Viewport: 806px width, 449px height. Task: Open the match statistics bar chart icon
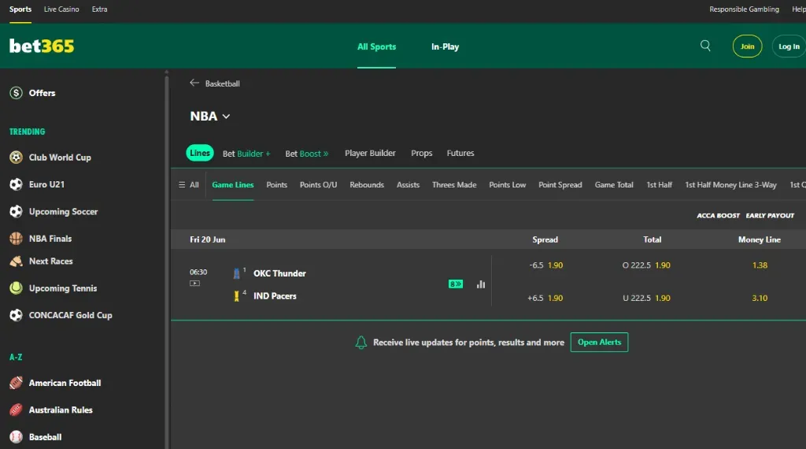click(x=481, y=284)
